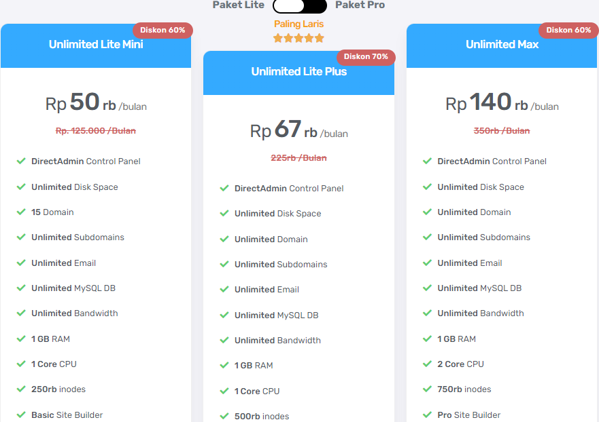Click the Unlimited Lite Mini plan header

pos(95,44)
